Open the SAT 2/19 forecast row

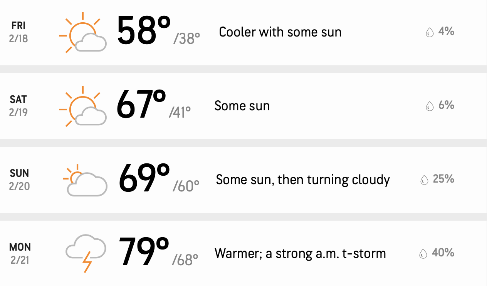(243, 106)
